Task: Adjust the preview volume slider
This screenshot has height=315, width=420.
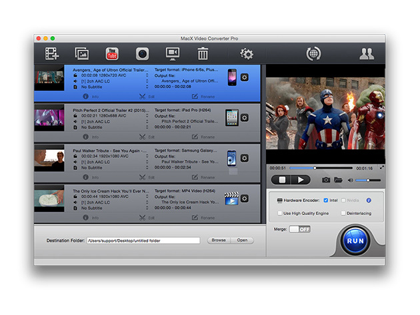Action: (x=368, y=180)
